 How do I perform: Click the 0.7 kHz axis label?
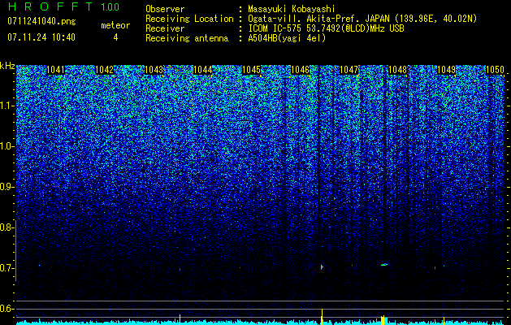(6, 268)
